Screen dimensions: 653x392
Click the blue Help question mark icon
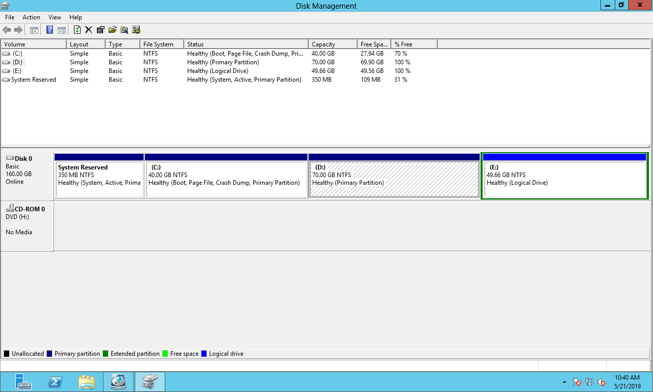[x=50, y=30]
